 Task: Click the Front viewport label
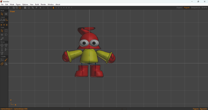12,12
